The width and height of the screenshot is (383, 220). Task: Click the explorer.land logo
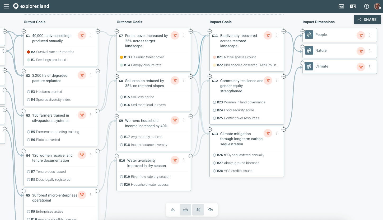click(x=31, y=6)
